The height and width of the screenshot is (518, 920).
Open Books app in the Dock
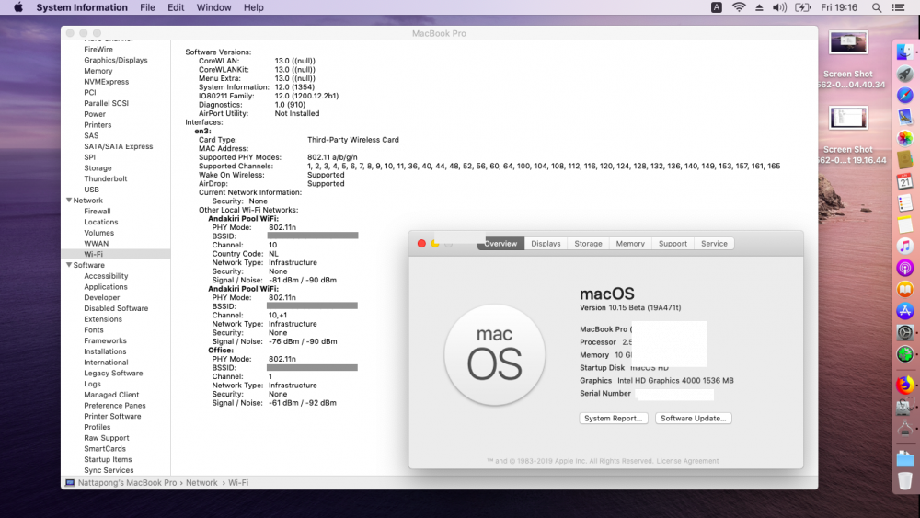pyautogui.click(x=904, y=289)
